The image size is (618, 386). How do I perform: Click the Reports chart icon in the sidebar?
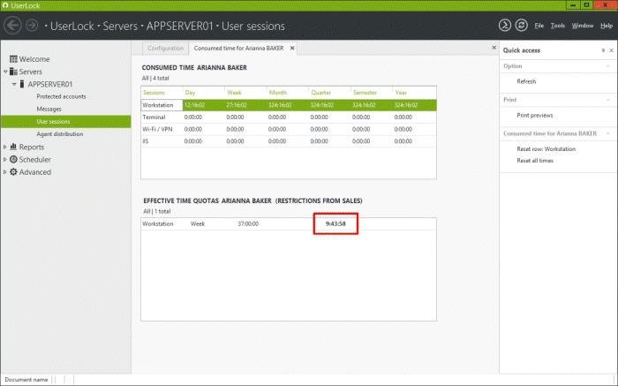point(13,148)
